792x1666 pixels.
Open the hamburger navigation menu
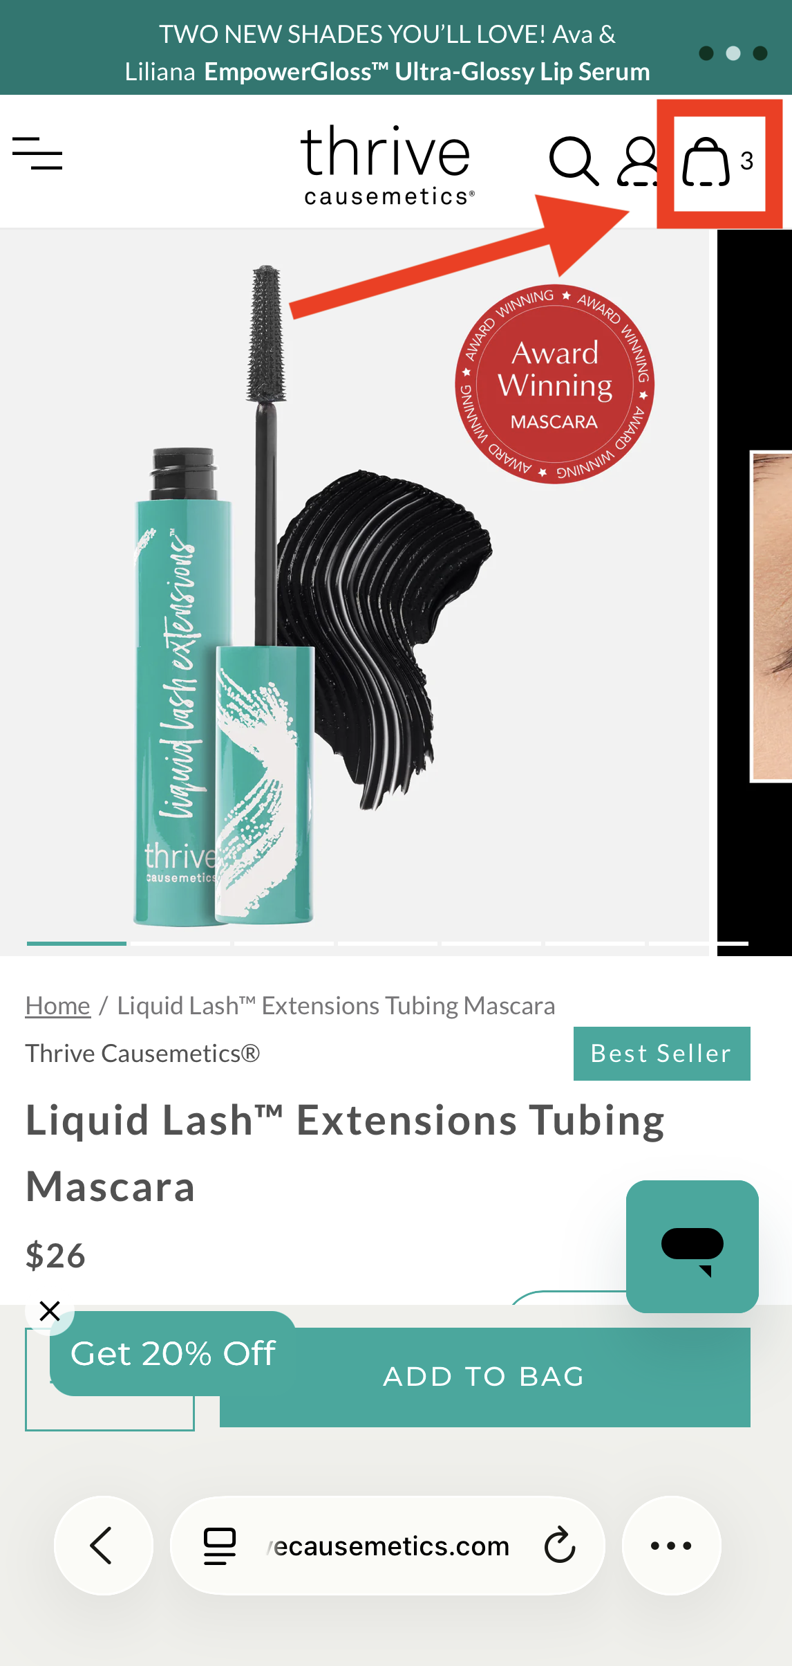(x=37, y=153)
